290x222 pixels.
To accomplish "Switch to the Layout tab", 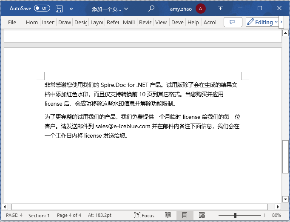I will coord(97,23).
